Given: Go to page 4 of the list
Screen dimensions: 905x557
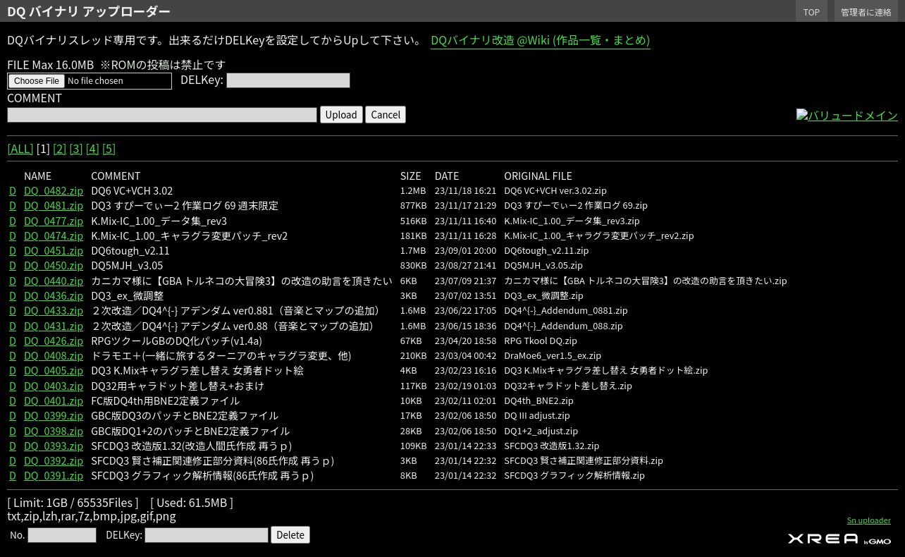Looking at the screenshot, I should [92, 149].
